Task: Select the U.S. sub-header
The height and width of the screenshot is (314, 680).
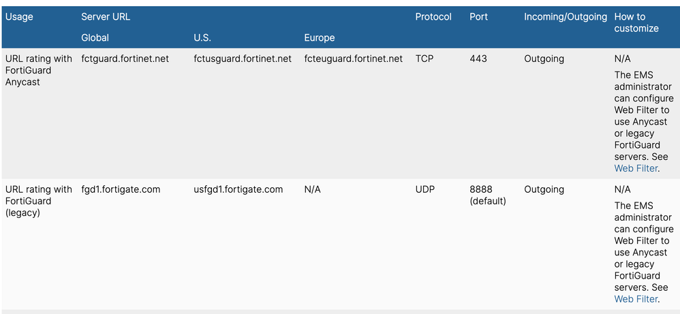Action: coord(204,37)
